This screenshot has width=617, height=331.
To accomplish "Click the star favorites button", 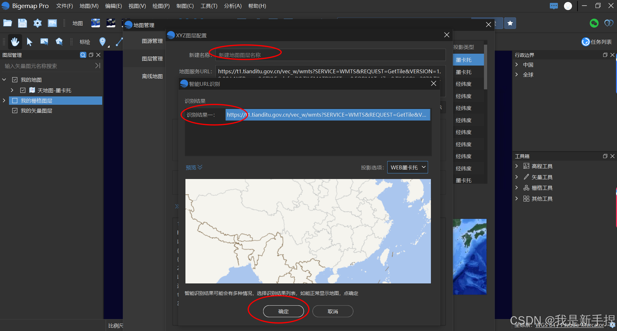I will pos(510,23).
